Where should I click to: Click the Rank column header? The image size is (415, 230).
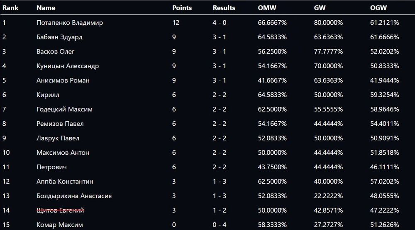point(10,8)
